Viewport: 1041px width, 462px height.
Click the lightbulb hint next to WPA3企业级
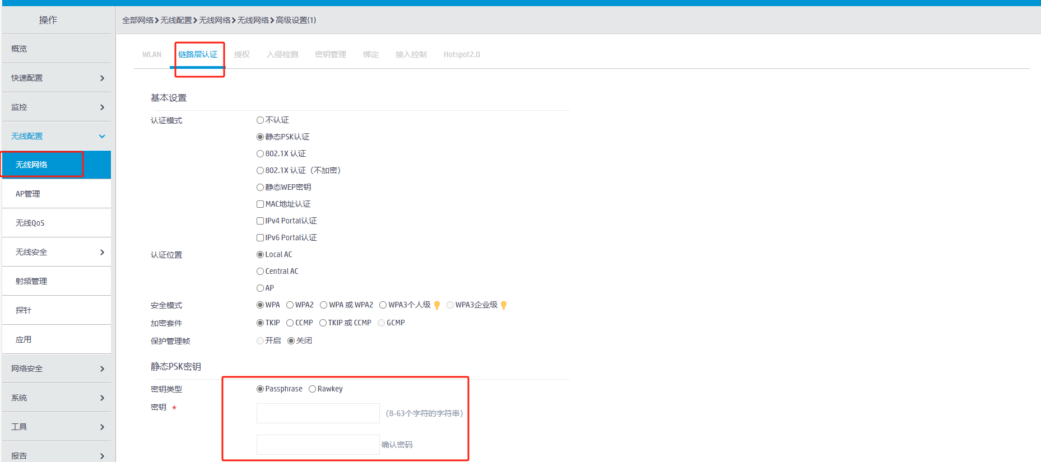coord(504,305)
